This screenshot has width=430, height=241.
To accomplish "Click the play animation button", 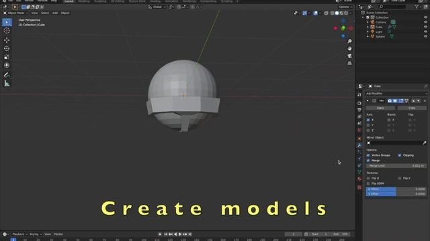I will [x=180, y=234].
